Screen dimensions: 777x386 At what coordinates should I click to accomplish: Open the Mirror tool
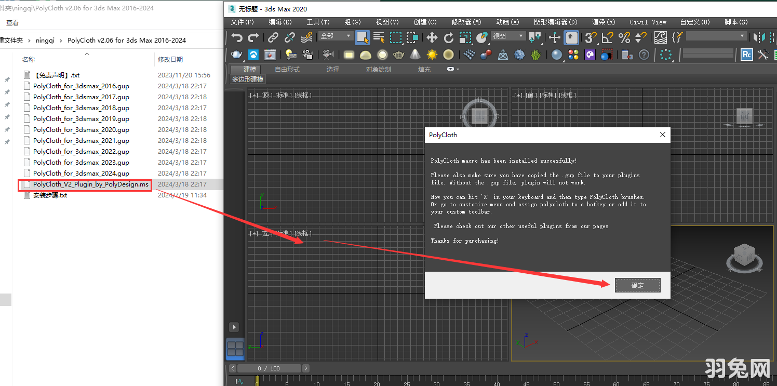point(760,37)
